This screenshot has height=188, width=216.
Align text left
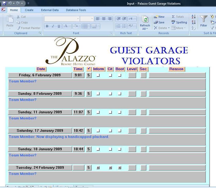(x=98, y=18)
